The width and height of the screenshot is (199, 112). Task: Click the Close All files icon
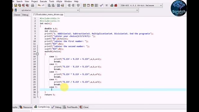coord(27,5)
